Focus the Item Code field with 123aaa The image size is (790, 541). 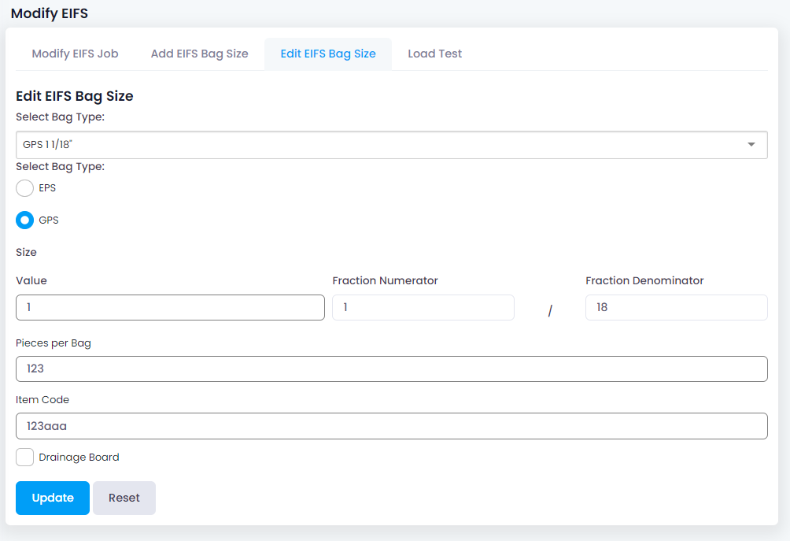[391, 426]
